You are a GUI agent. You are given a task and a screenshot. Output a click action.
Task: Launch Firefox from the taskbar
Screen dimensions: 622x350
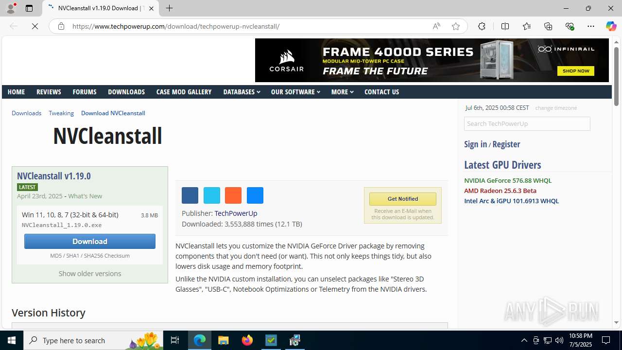pyautogui.click(x=247, y=340)
